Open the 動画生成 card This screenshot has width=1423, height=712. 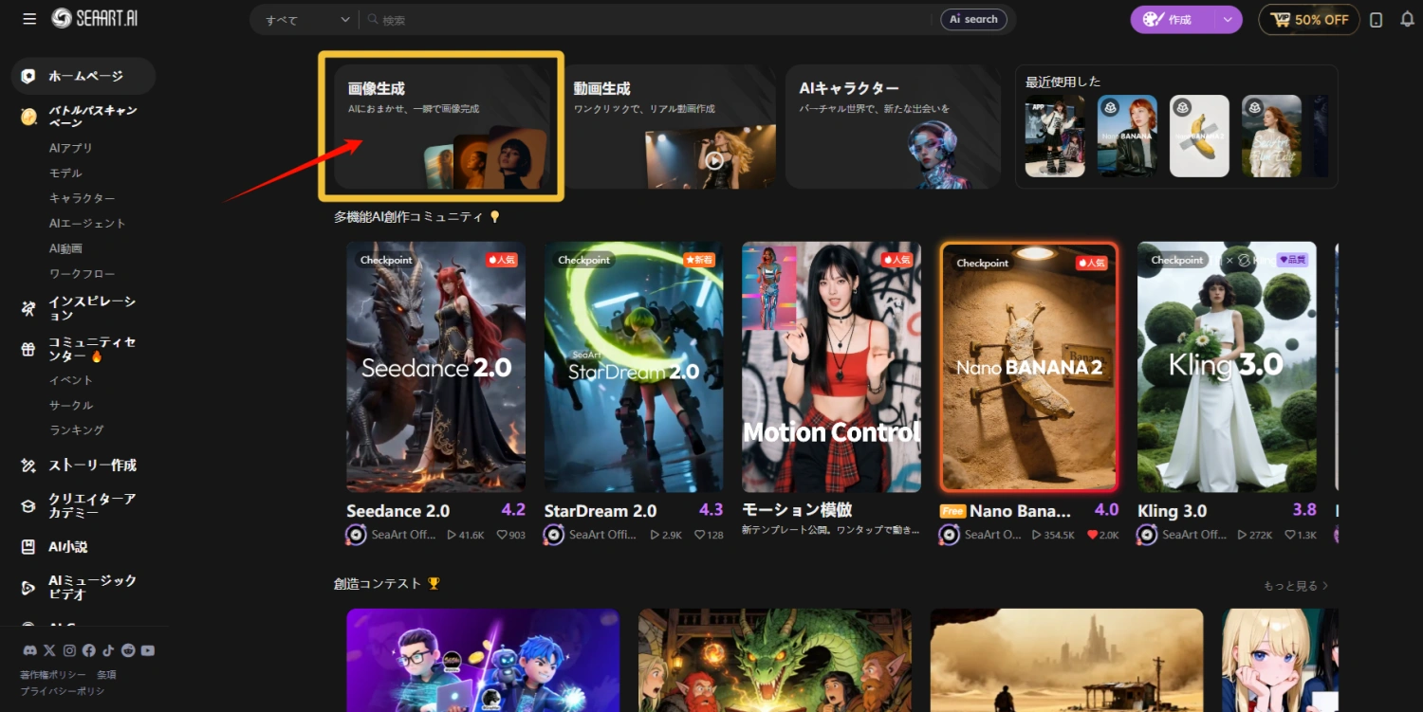668,126
